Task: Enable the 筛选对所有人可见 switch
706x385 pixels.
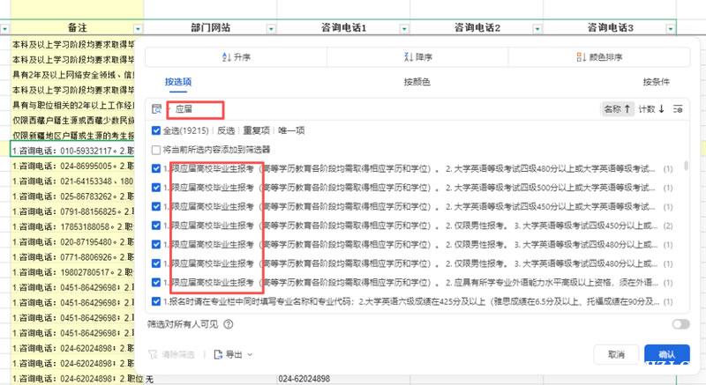Action: (680, 324)
